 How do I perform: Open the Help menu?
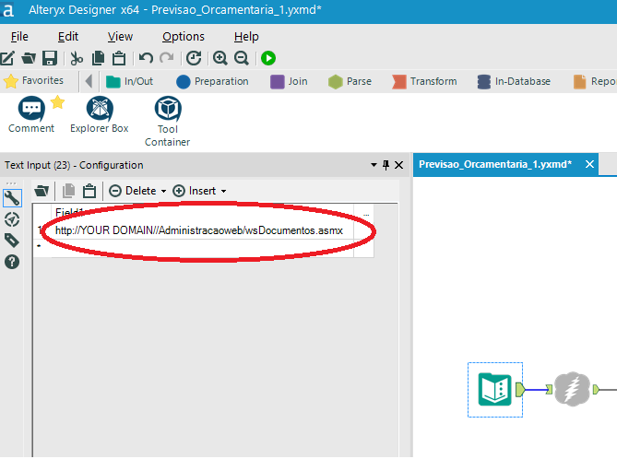point(246,37)
